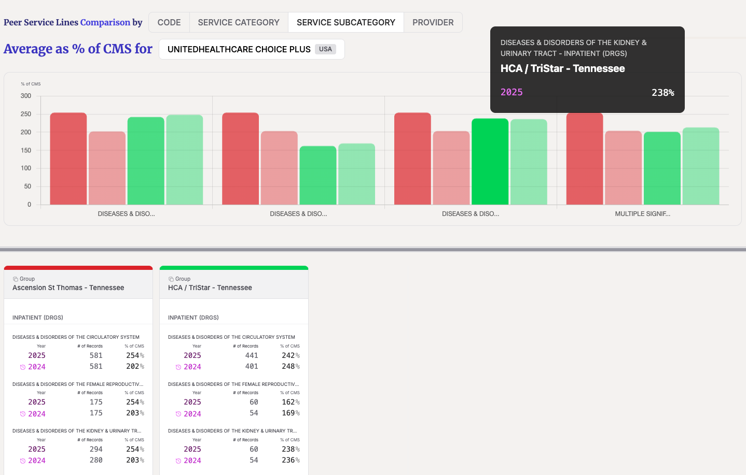
Task: Select the SERVICE SUBCATEGORY tab
Action: pyautogui.click(x=346, y=22)
